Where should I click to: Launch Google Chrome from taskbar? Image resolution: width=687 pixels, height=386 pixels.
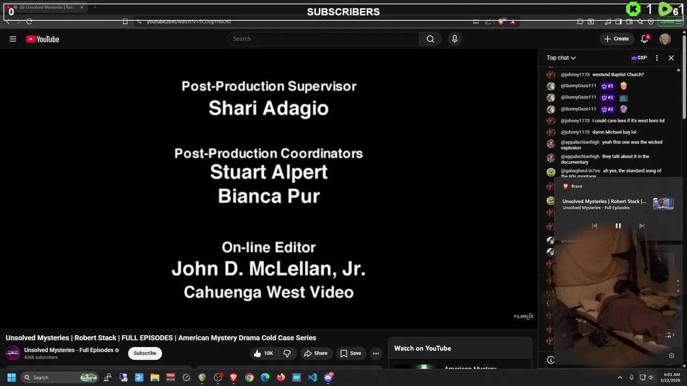tap(249, 377)
